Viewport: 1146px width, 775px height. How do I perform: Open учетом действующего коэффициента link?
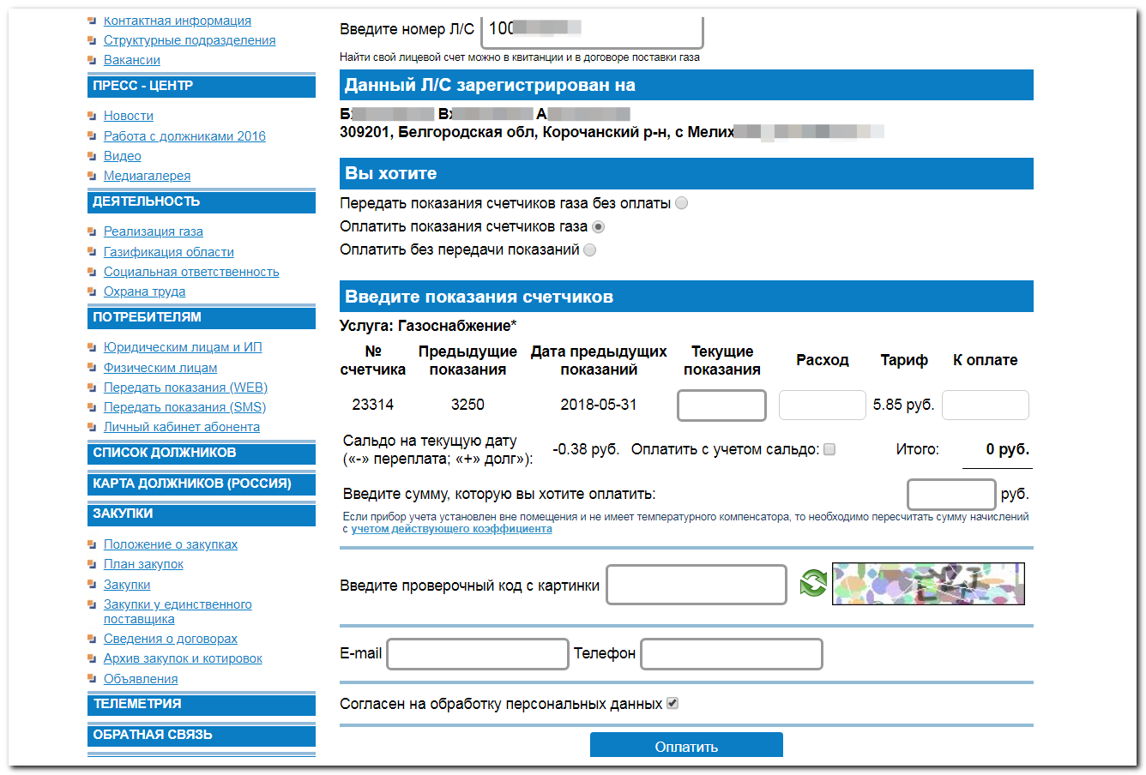click(451, 529)
